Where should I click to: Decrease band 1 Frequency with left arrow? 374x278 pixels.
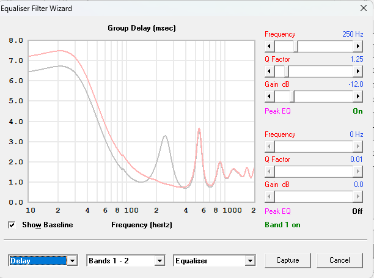point(269,46)
